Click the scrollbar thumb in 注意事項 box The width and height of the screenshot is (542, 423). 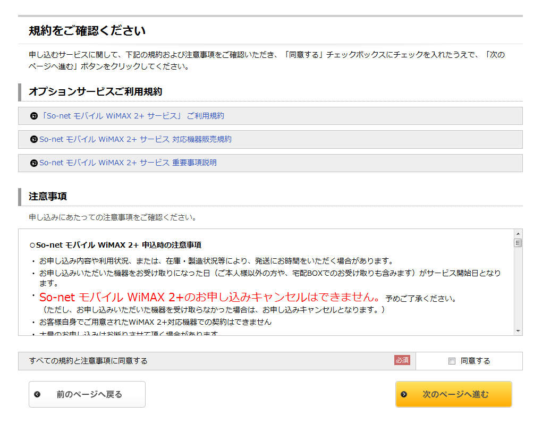click(518, 243)
